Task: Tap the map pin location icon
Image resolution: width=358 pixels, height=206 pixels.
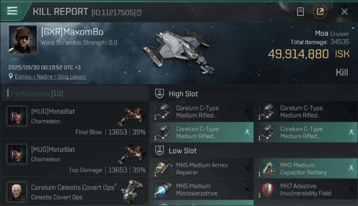Action: coord(11,76)
